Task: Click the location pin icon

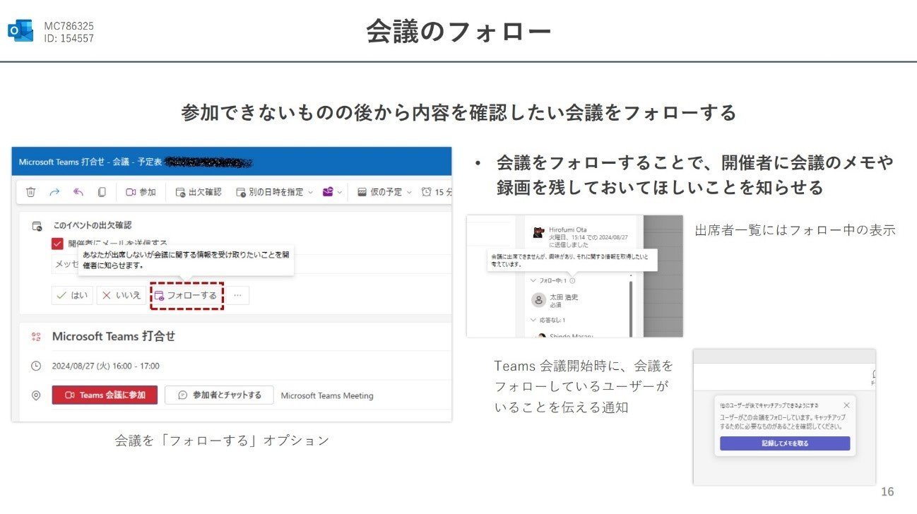Action: click(37, 395)
